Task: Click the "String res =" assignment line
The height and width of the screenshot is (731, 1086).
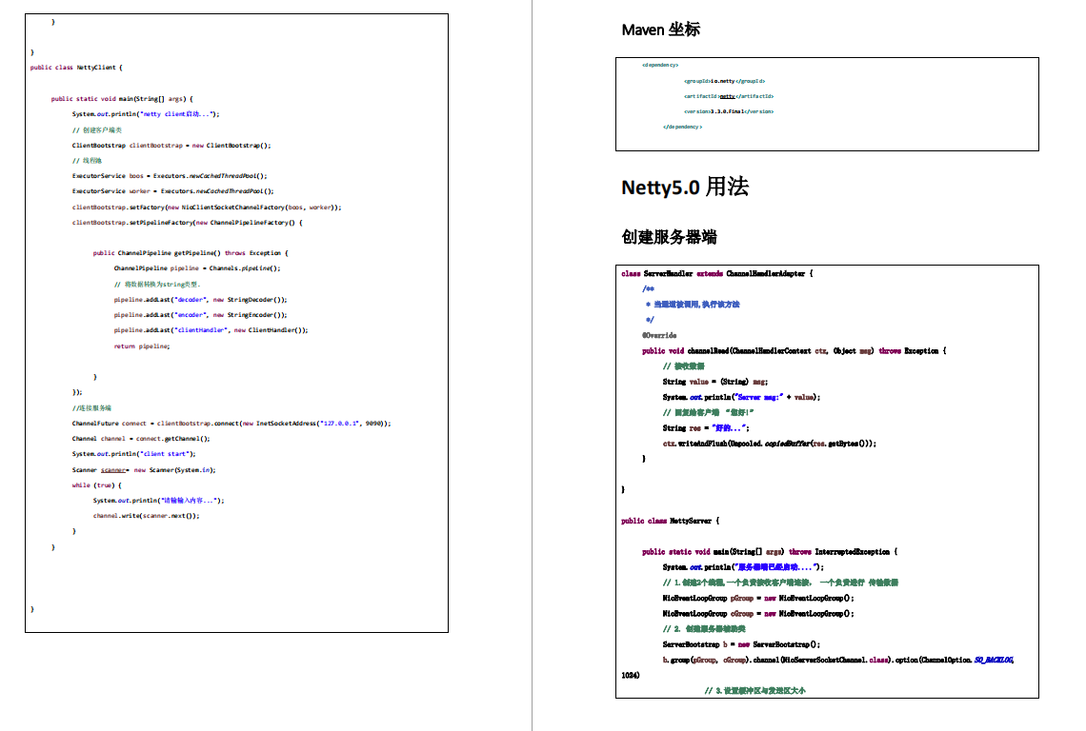Action: (706, 428)
